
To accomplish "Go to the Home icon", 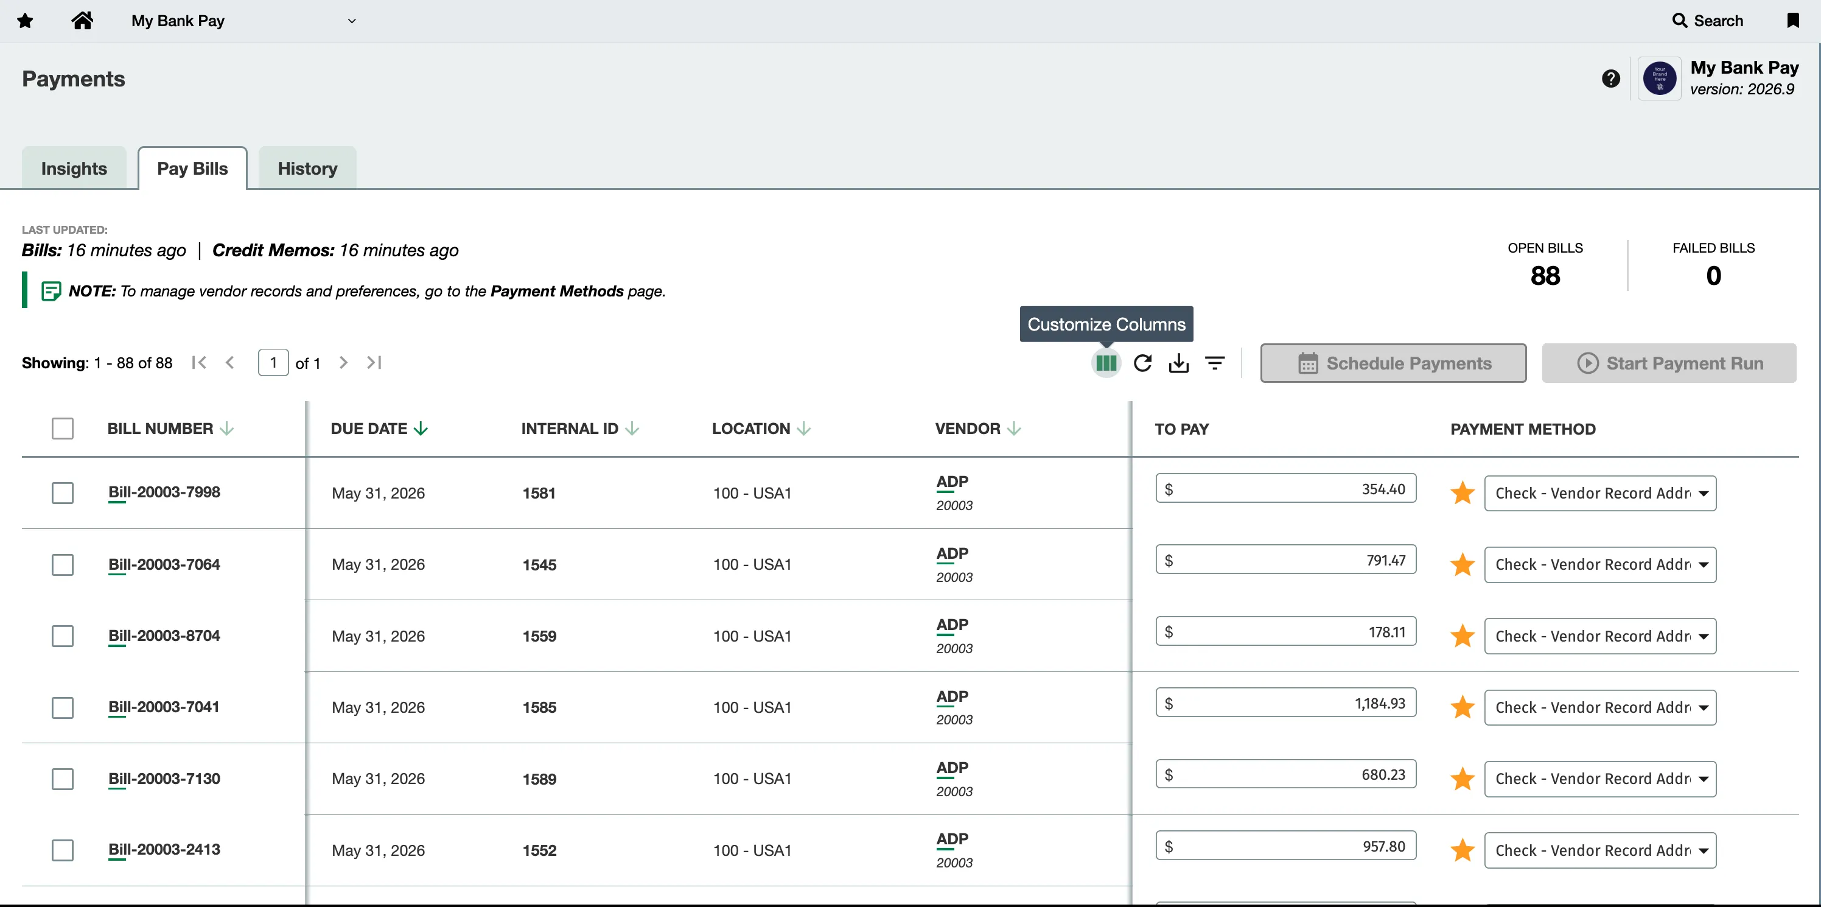I will tap(82, 21).
